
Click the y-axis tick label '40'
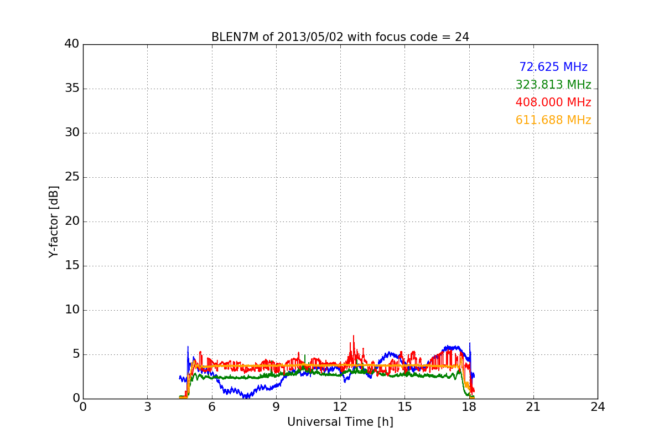pos(72,44)
